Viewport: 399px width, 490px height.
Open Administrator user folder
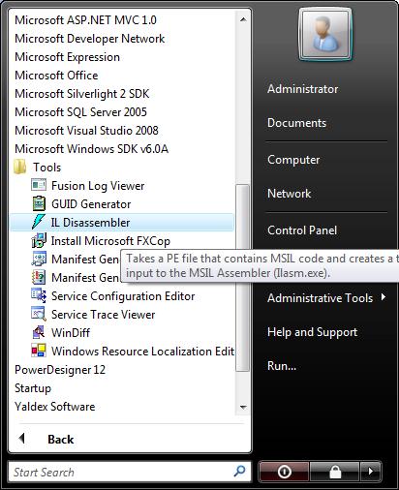[303, 89]
